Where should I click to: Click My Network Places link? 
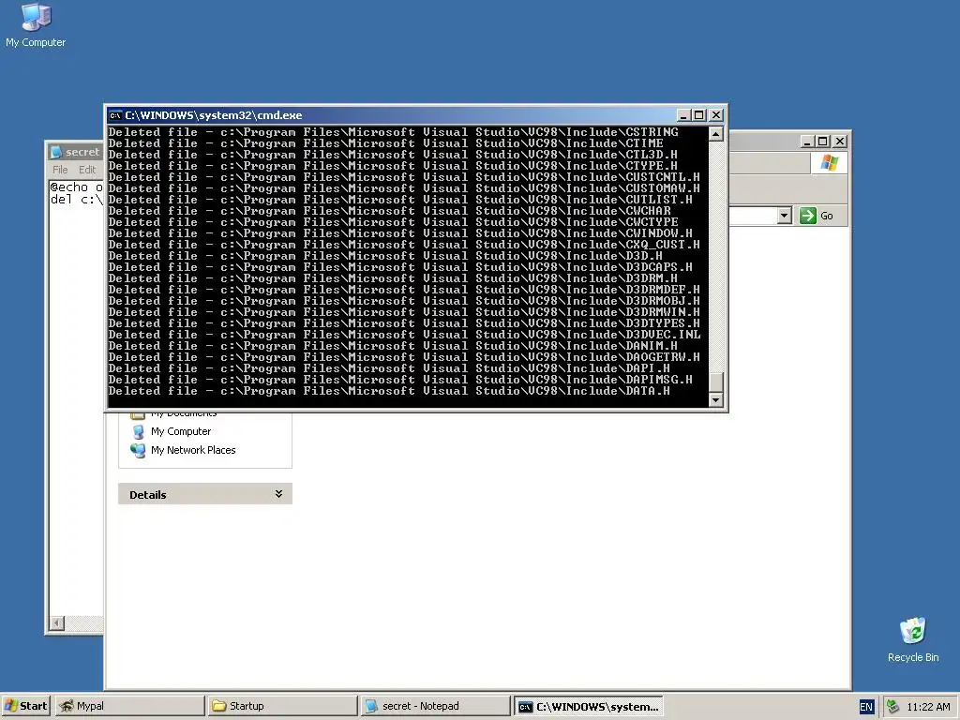tap(193, 450)
